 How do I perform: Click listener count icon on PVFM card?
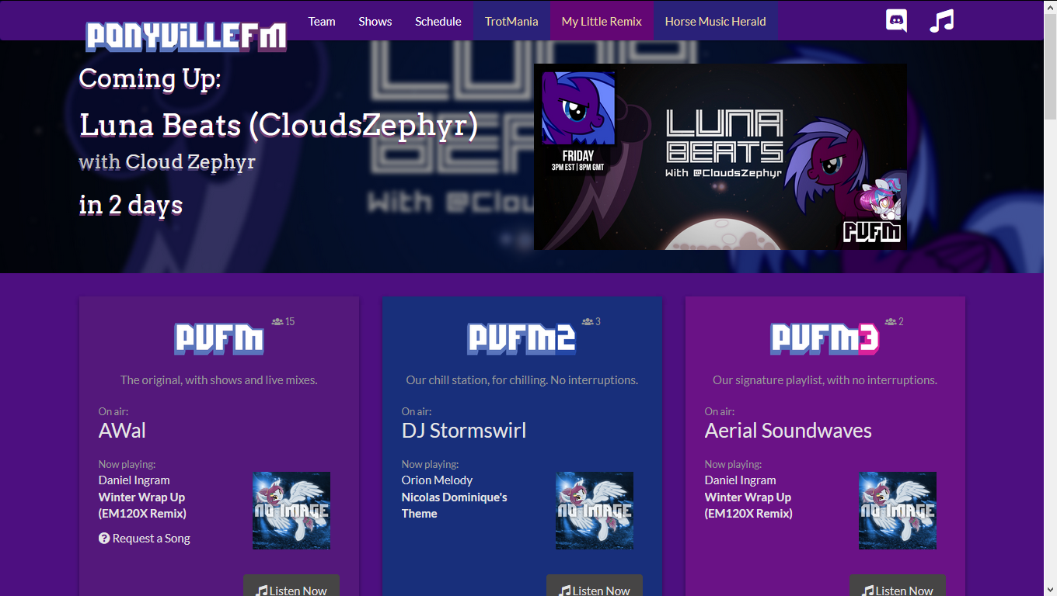(x=277, y=321)
